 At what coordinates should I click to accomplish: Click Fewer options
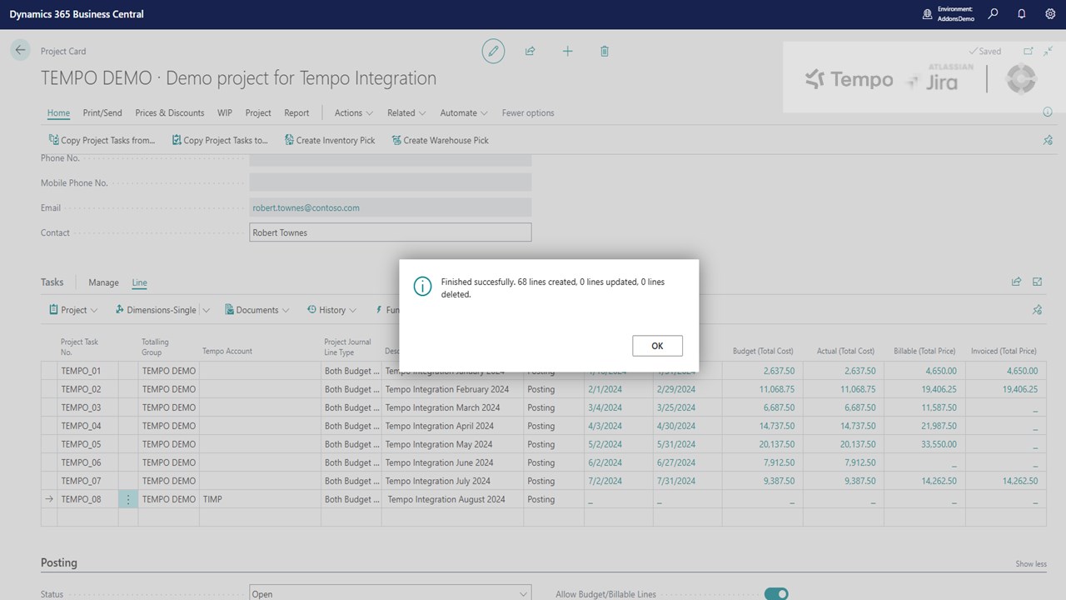[528, 112]
